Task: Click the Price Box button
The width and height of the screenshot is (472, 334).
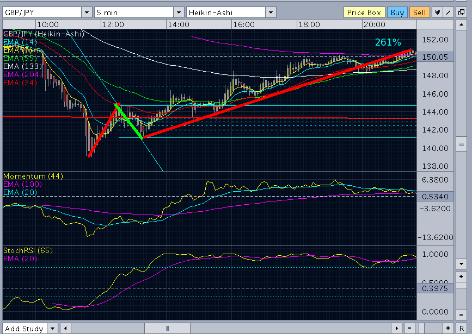Action: point(364,12)
